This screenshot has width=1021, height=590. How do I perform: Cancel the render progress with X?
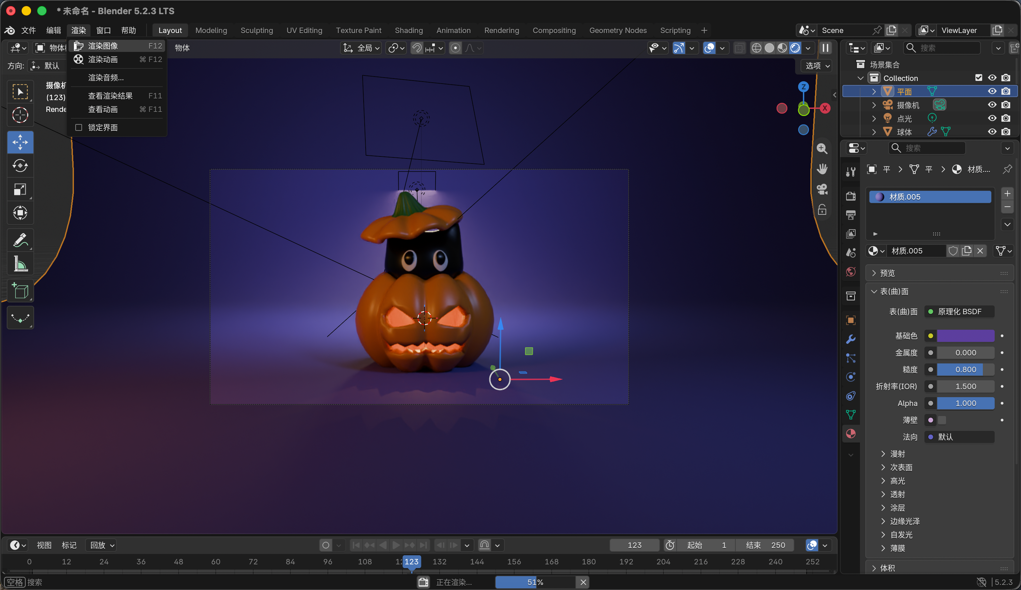tap(583, 582)
